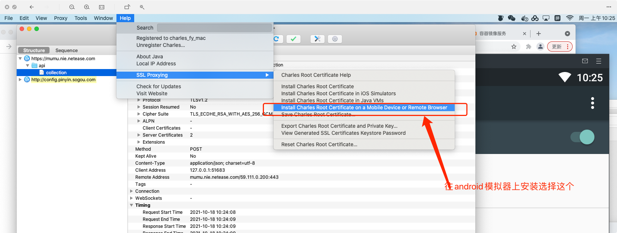This screenshot has height=233, width=617.
Task: Open the Window menu
Action: click(x=103, y=18)
